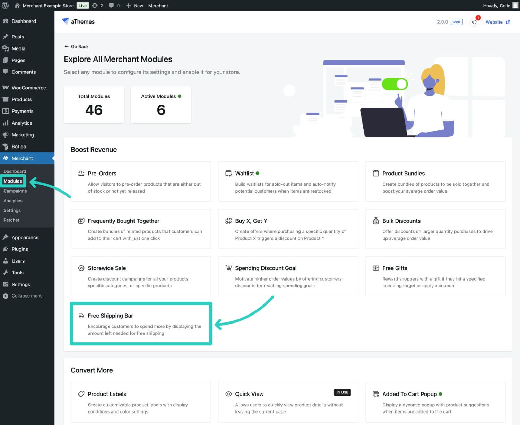Open Merchant submenu Dashboard
Image resolution: width=520 pixels, height=425 pixels.
[x=15, y=171]
